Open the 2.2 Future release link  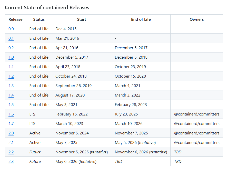(11, 152)
